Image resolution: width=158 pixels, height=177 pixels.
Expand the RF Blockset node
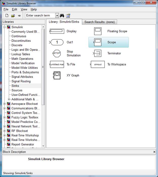[x=4, y=131]
